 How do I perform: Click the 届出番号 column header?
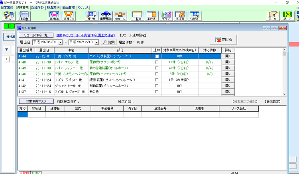(x=26, y=50)
